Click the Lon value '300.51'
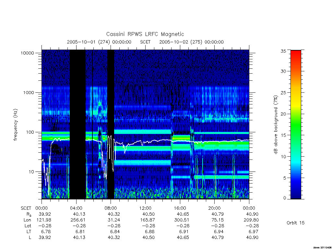 (182, 220)
